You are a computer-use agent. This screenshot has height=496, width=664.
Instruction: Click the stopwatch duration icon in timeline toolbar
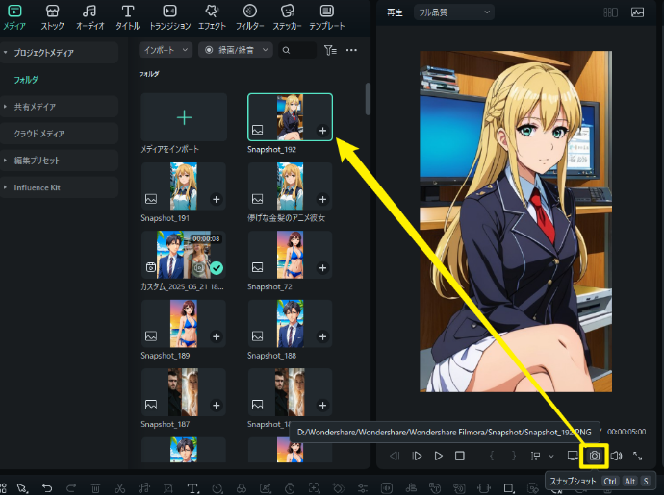[290, 488]
